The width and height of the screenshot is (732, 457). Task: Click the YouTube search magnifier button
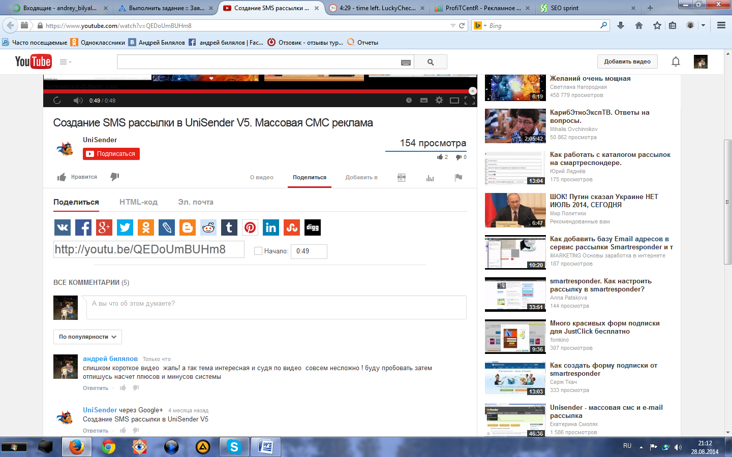click(431, 62)
